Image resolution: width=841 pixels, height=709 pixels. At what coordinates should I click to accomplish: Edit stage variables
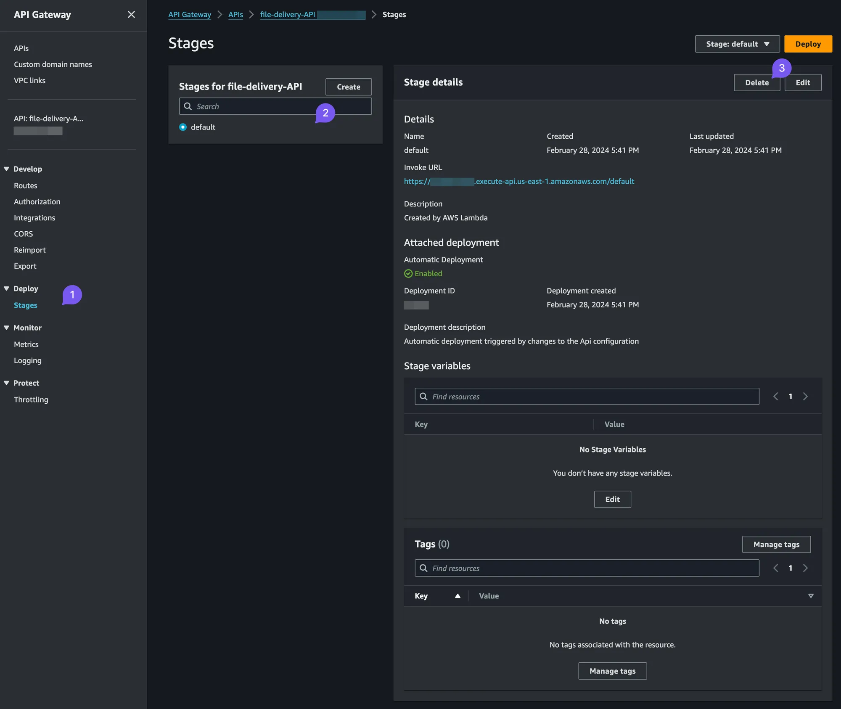(x=612, y=500)
